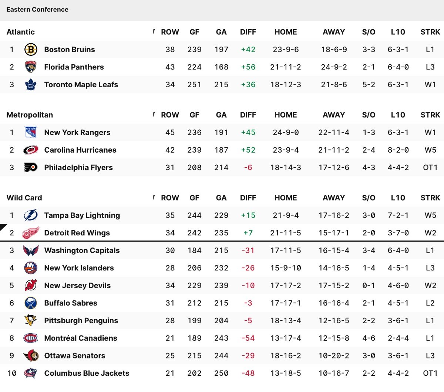Sort Wild Card table by STRK column
444x392 pixels.
(430, 198)
